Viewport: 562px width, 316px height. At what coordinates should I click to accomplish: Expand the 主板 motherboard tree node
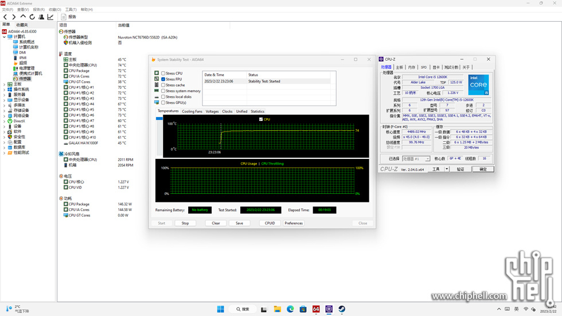click(x=5, y=84)
